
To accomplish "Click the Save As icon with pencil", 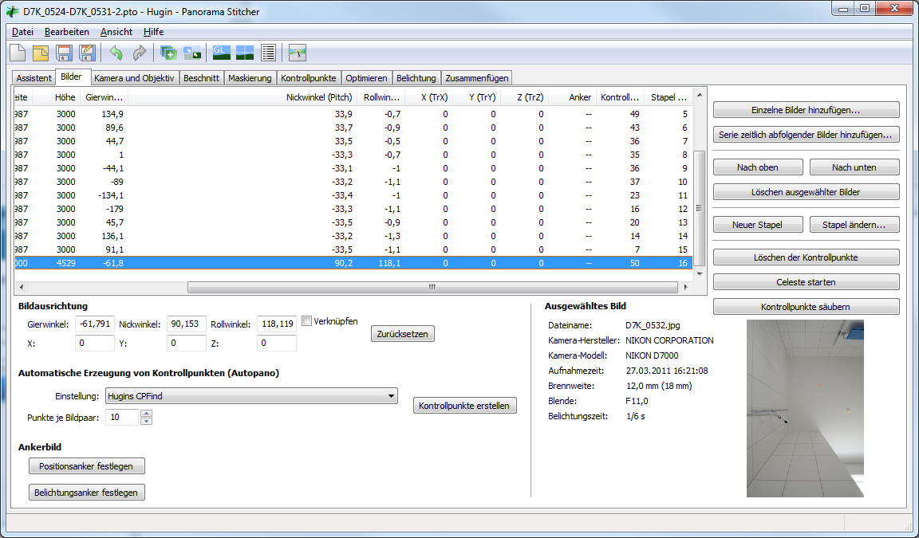I will coord(87,53).
